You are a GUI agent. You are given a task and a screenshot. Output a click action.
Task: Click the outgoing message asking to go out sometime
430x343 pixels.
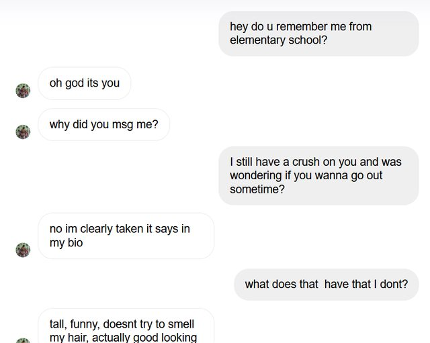(x=318, y=175)
